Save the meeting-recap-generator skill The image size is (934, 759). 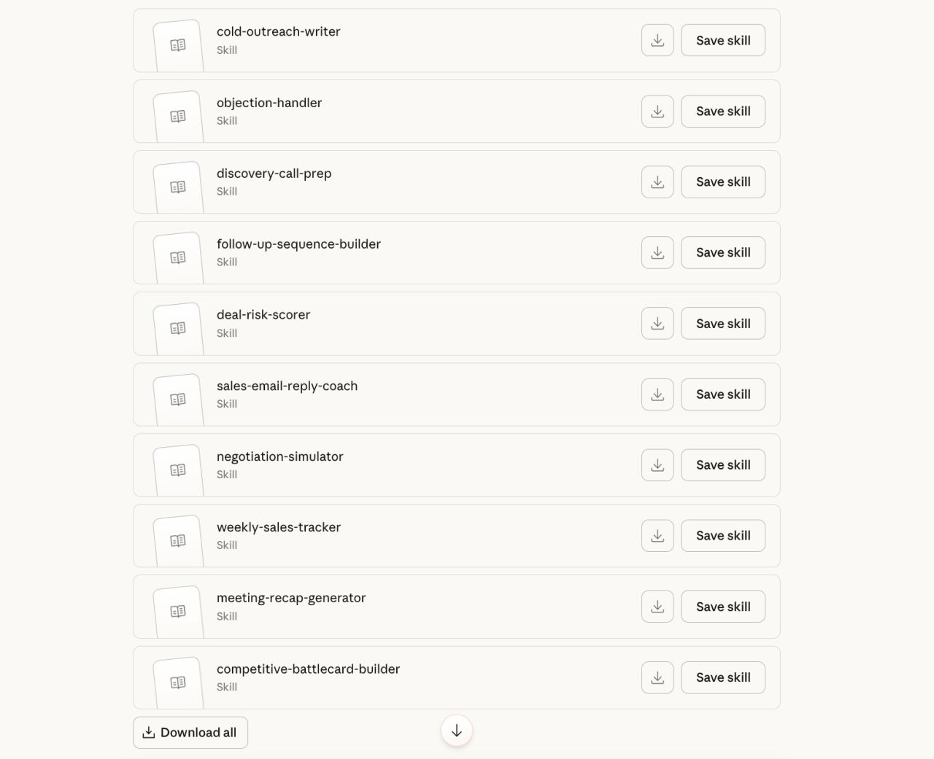tap(722, 606)
